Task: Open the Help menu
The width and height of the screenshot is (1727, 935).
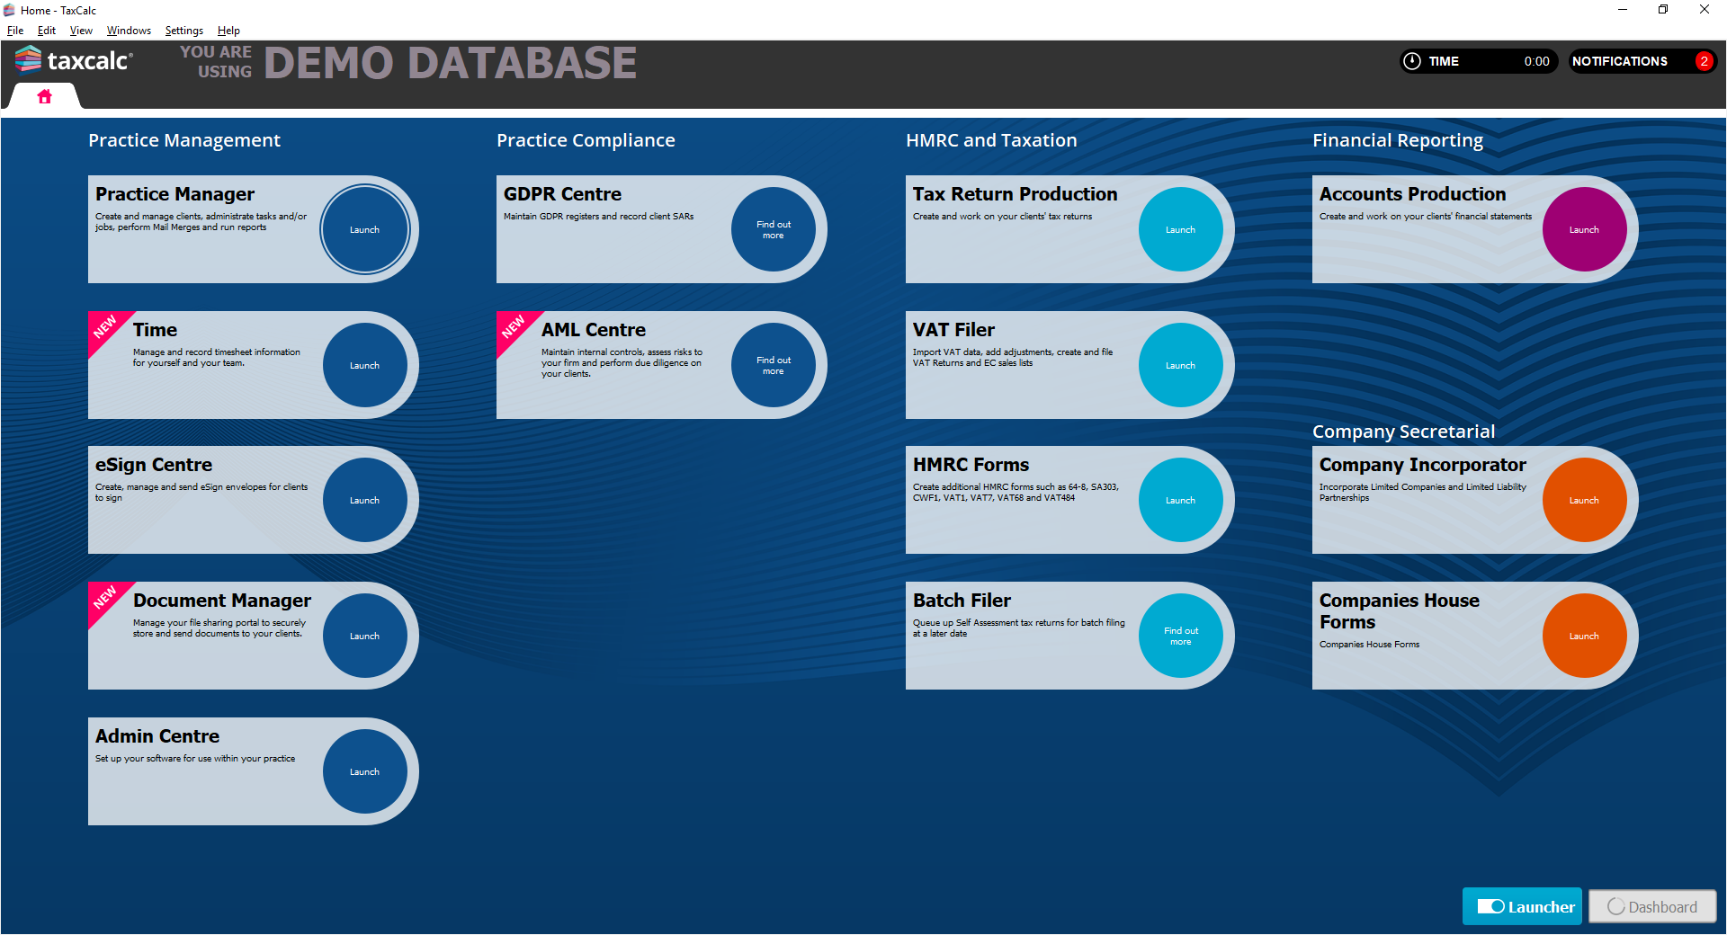Action: click(228, 31)
